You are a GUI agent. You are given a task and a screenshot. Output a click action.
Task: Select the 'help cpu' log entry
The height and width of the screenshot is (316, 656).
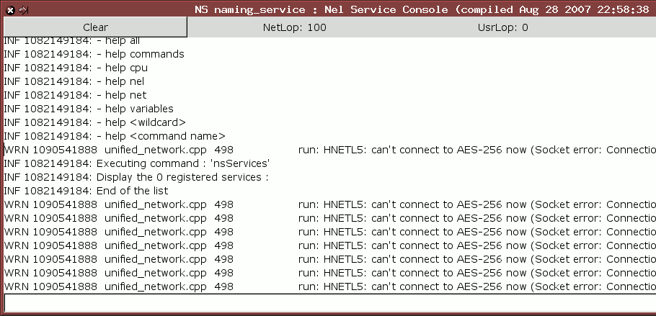pos(76,68)
